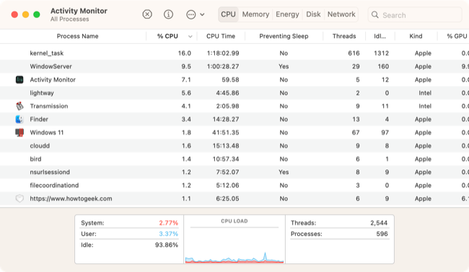Expand the action menu chevron arrow
469x272 pixels.
pos(202,14)
